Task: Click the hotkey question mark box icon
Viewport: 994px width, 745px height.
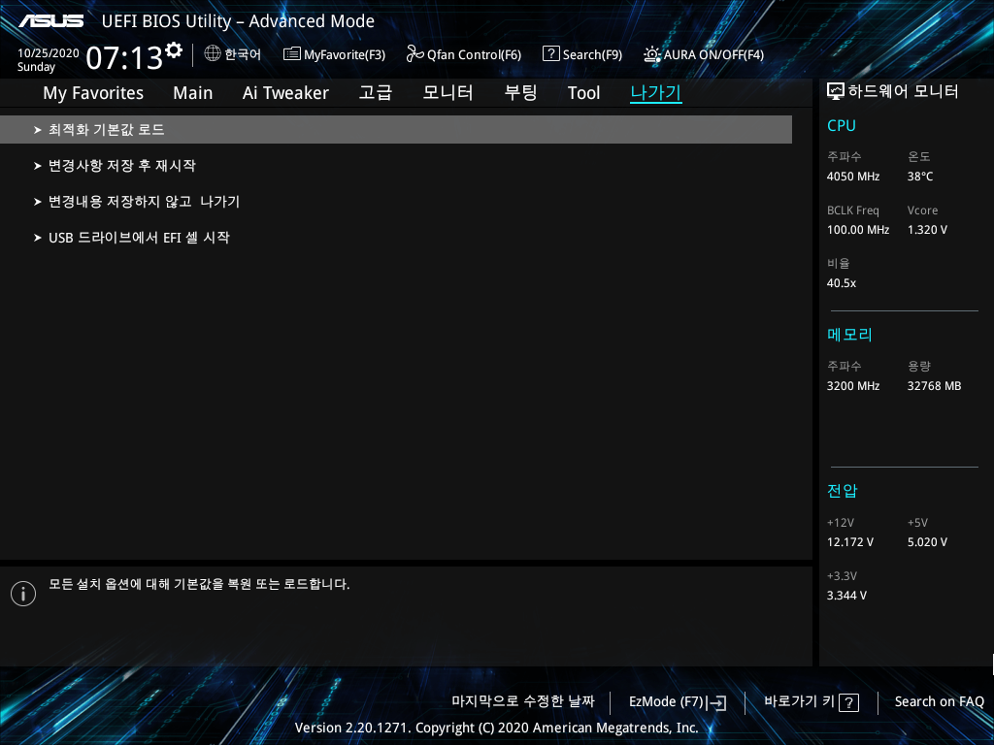Action: (848, 702)
